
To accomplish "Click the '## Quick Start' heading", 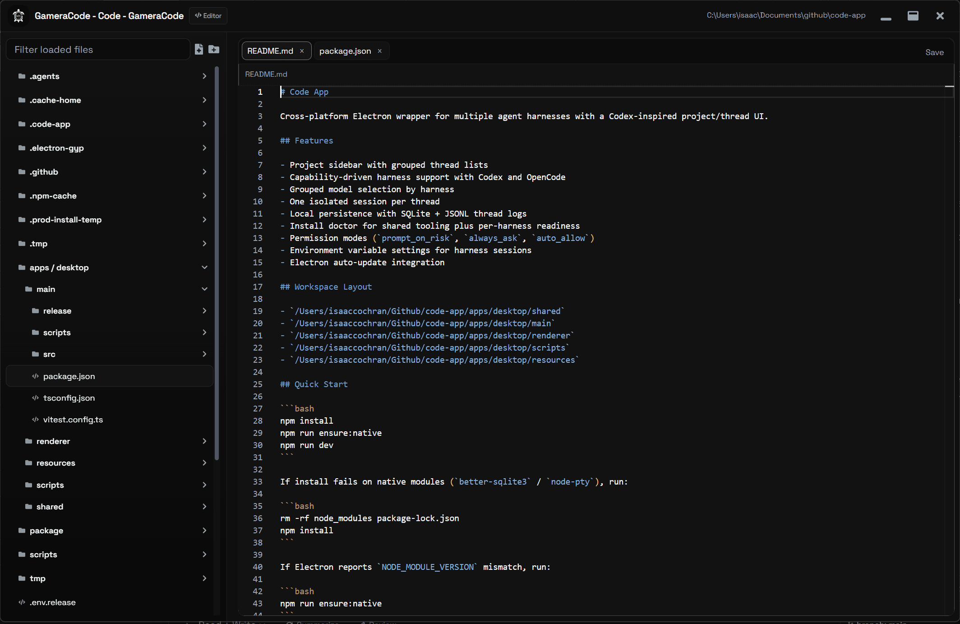I will (314, 384).
